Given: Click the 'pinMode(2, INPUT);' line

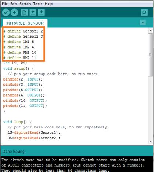Looking at the screenshot, I should pos(23,79).
